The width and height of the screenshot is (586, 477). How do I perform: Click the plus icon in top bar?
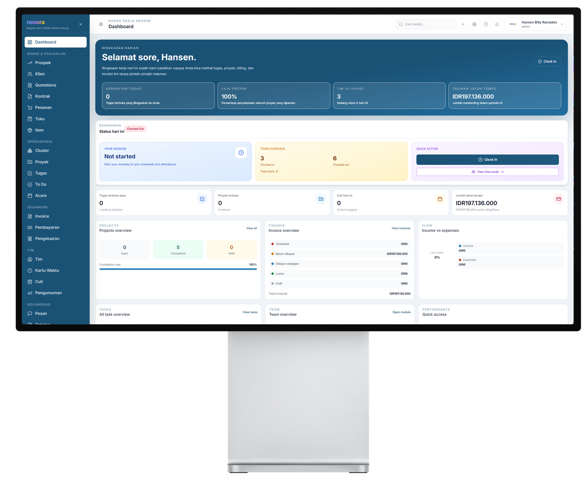tap(463, 24)
